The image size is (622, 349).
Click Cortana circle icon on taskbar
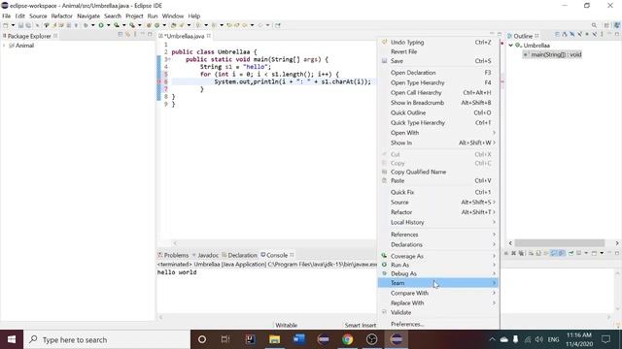pos(202,339)
